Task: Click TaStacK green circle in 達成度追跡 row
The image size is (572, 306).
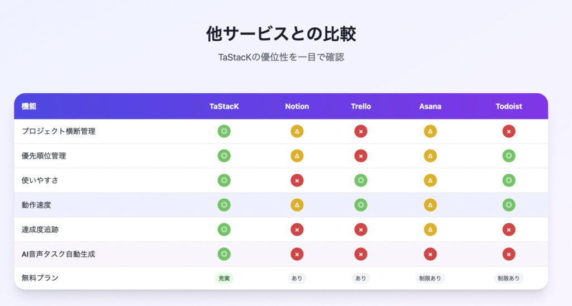Action: (224, 230)
